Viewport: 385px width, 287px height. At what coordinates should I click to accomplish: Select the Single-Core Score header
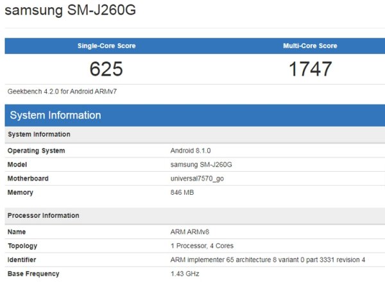106,46
